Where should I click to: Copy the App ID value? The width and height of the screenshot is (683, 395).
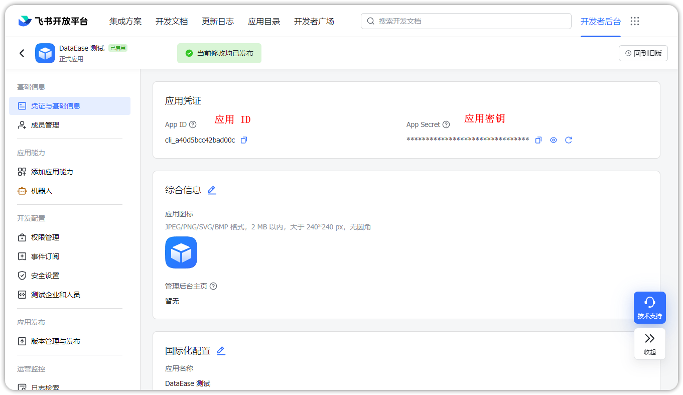pyautogui.click(x=244, y=140)
